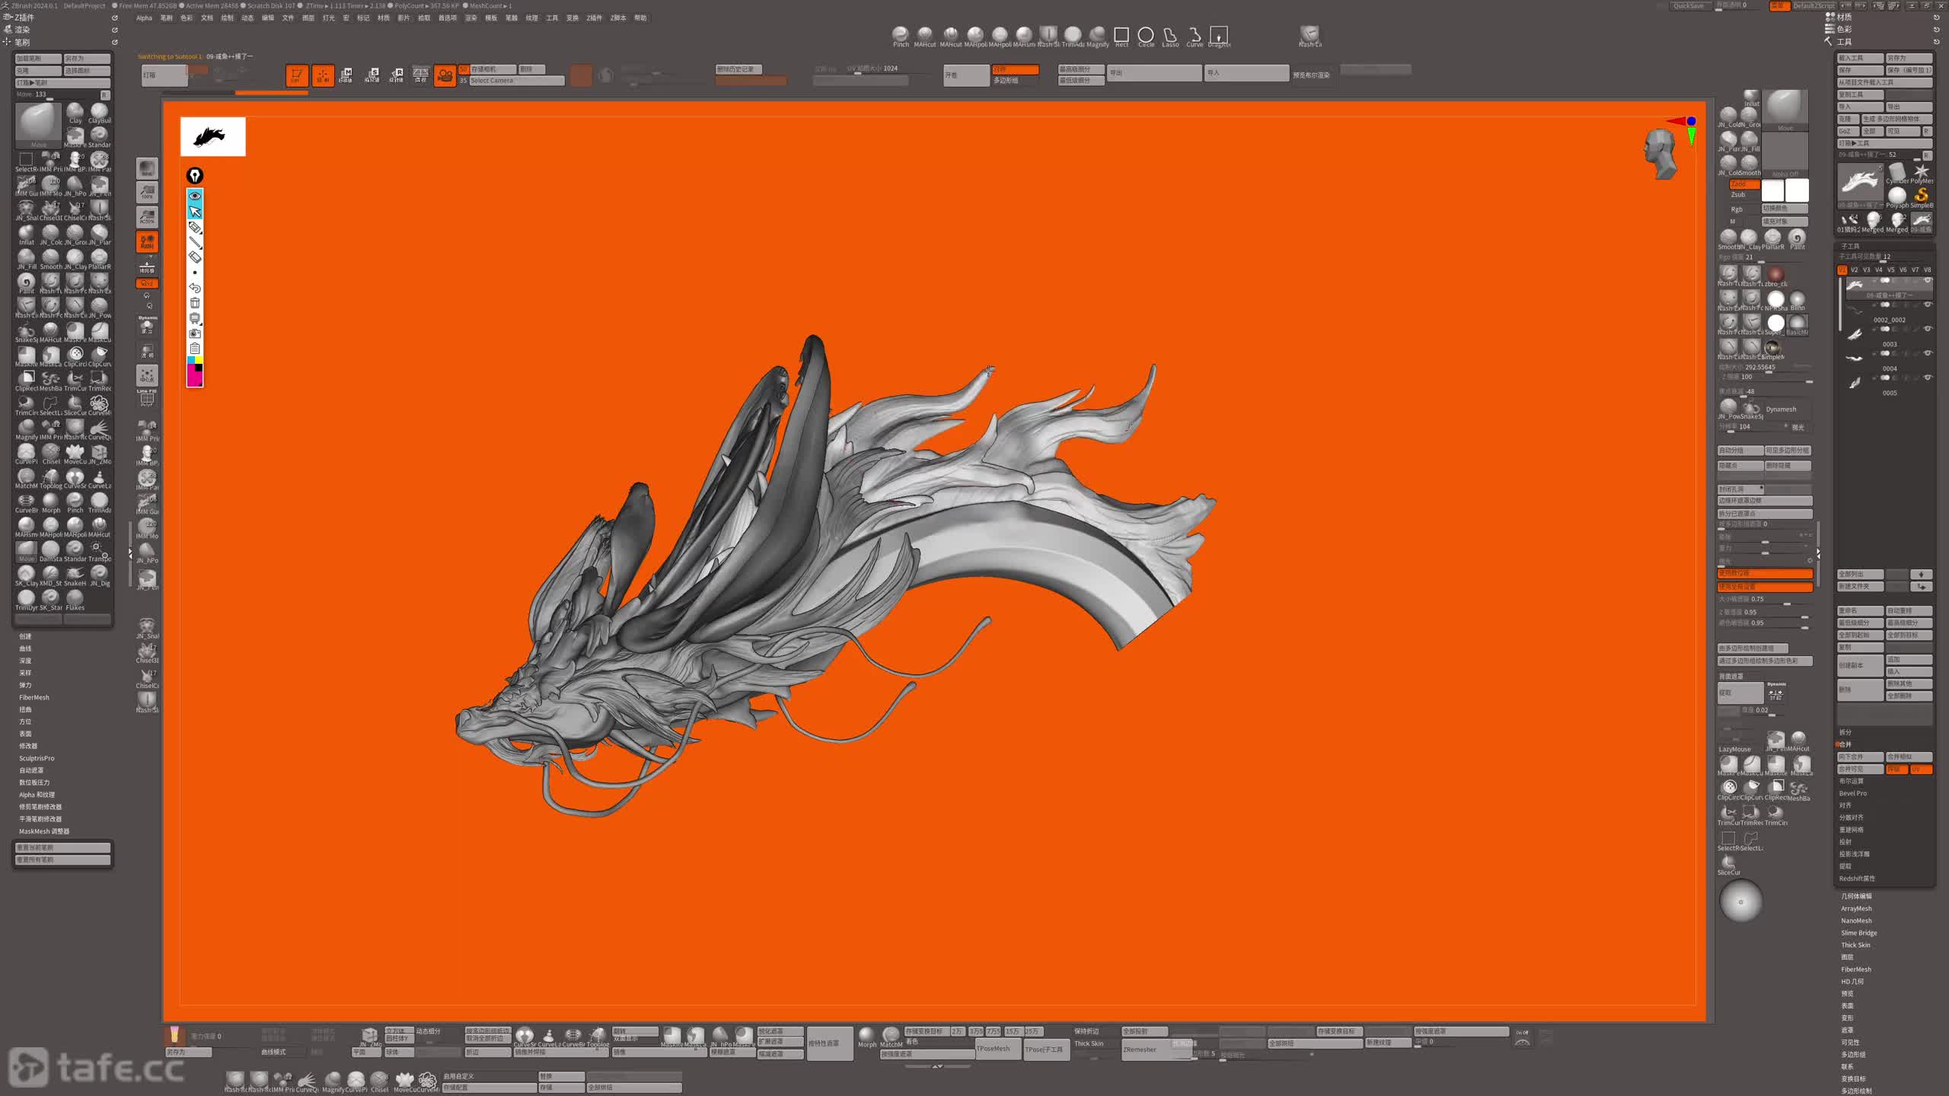The image size is (1949, 1096).
Task: Expand the SculptrisPro section
Action: click(x=37, y=758)
